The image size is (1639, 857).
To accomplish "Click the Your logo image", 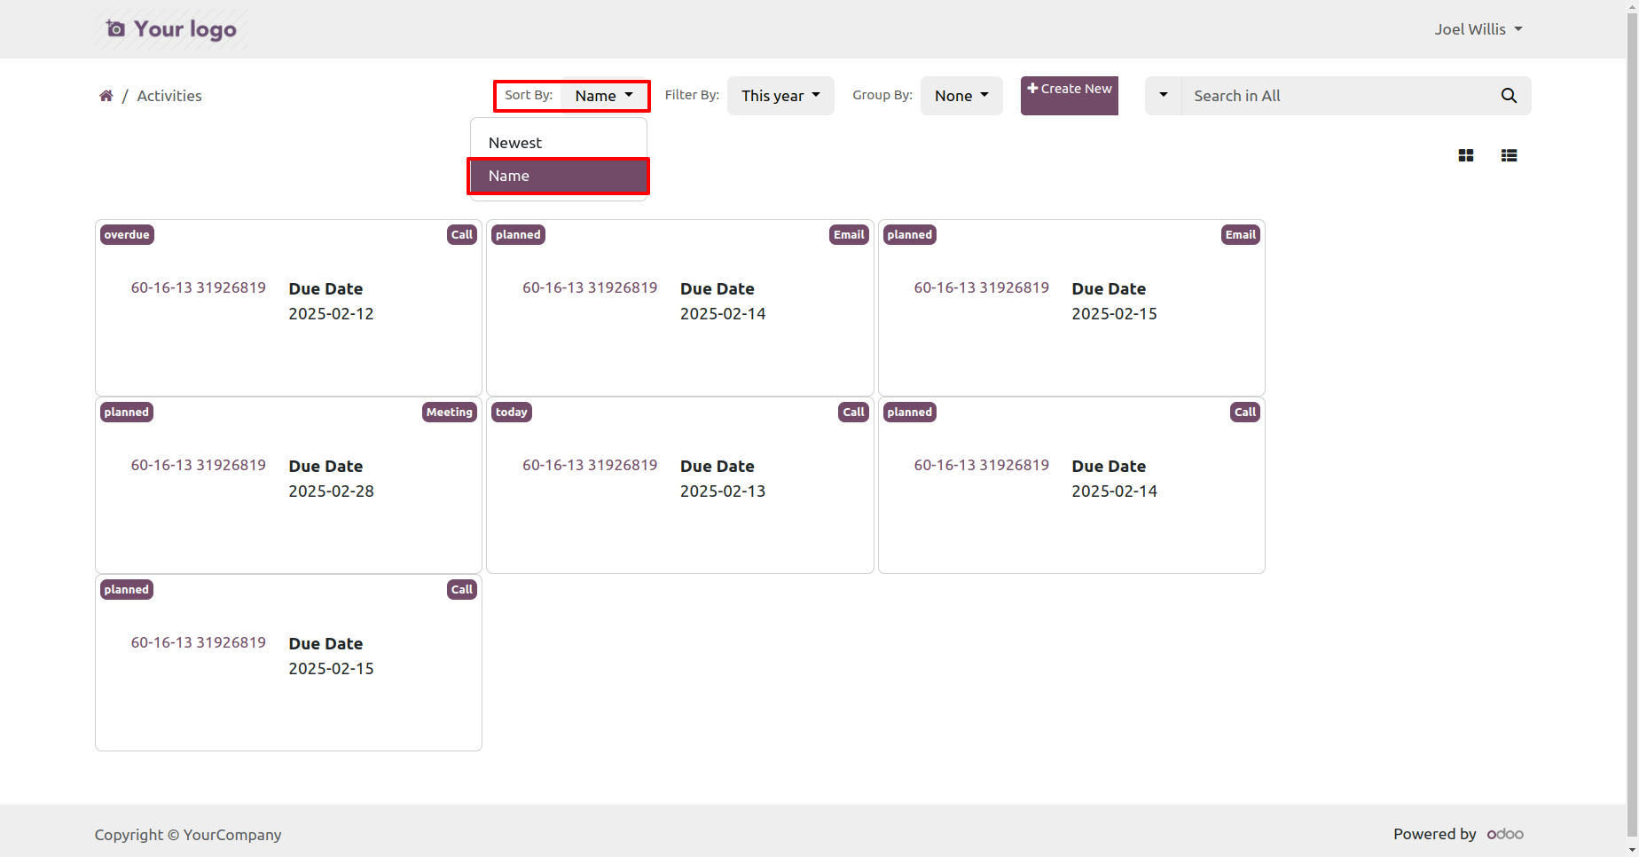I will click(172, 29).
